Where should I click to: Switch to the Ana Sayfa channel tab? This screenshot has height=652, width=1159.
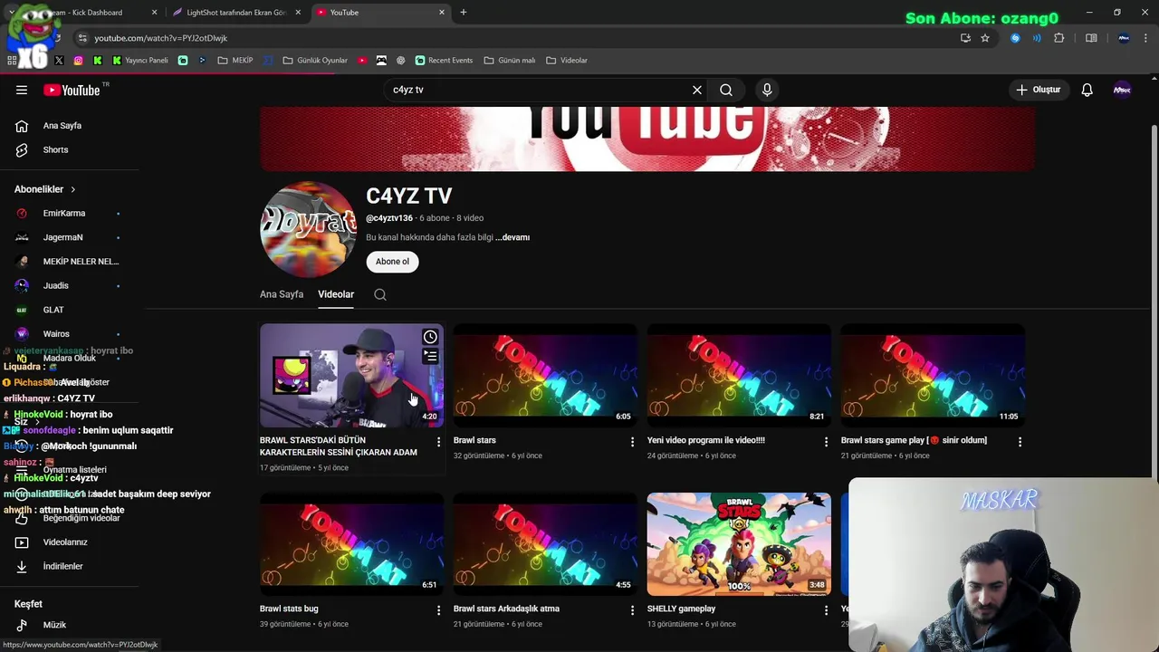pyautogui.click(x=282, y=294)
